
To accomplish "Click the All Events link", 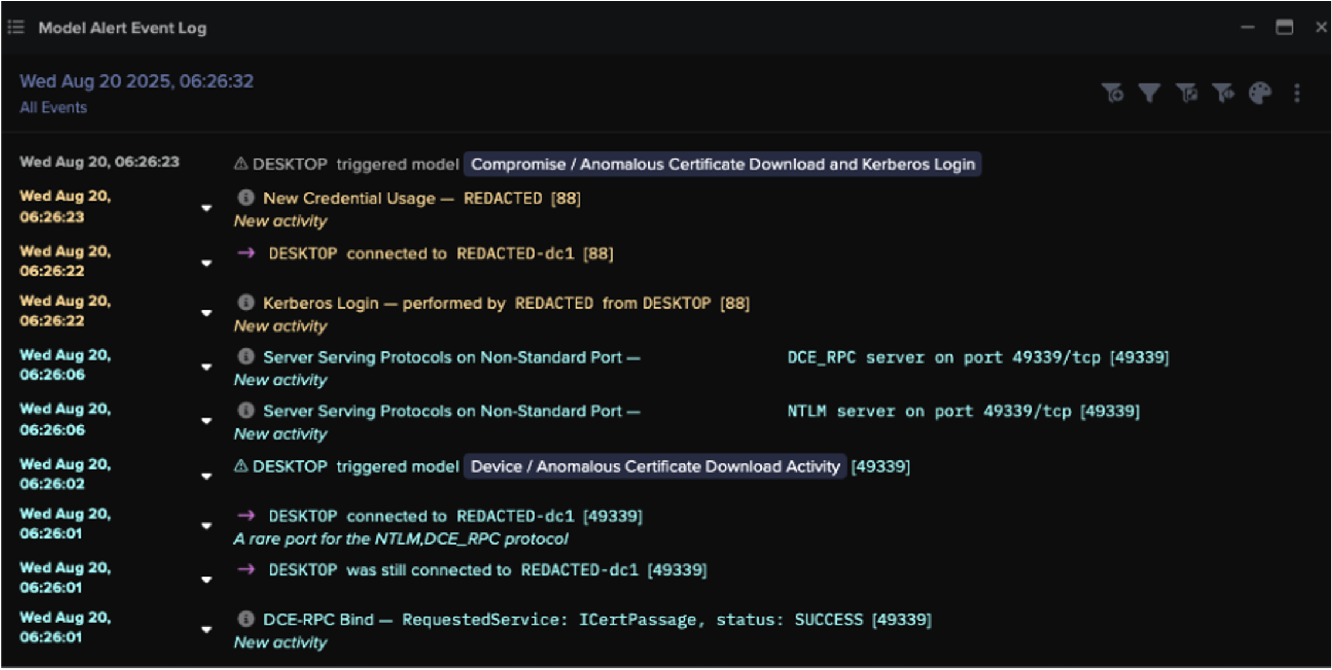I will point(53,108).
